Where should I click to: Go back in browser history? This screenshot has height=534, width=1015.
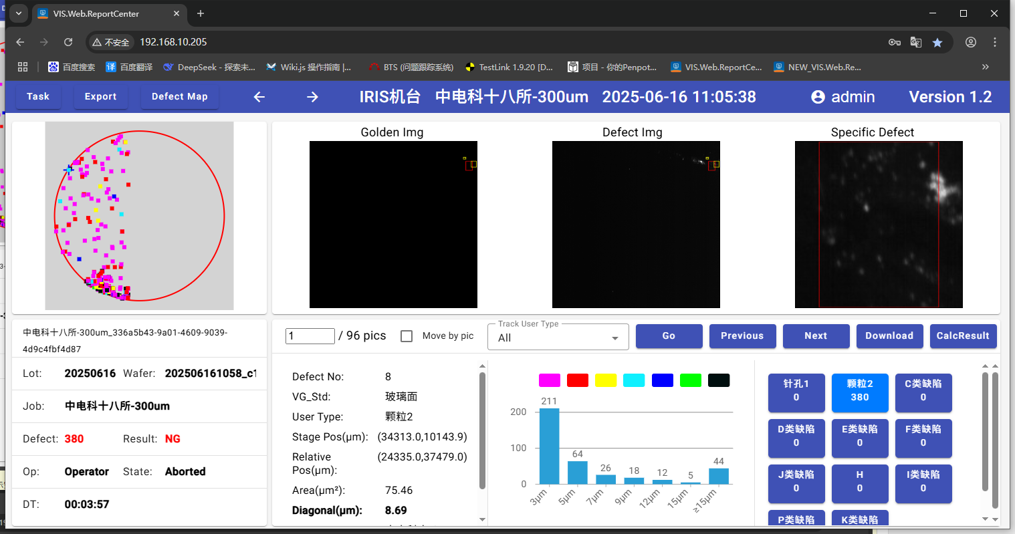(x=20, y=42)
